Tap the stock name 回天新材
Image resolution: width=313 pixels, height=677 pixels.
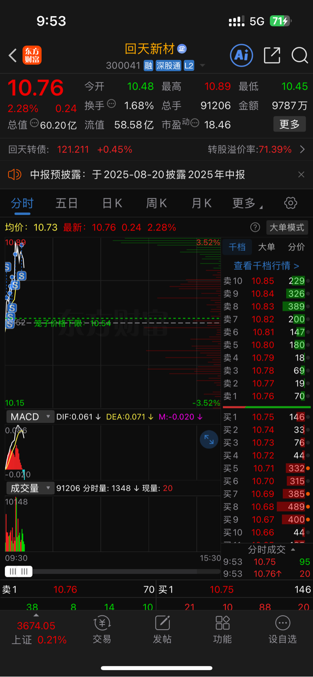[150, 49]
